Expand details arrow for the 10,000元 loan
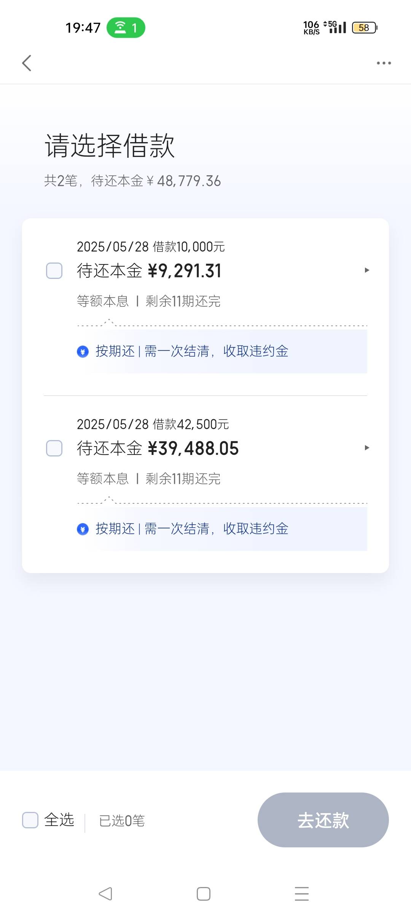Image resolution: width=411 pixels, height=919 pixels. click(x=367, y=270)
